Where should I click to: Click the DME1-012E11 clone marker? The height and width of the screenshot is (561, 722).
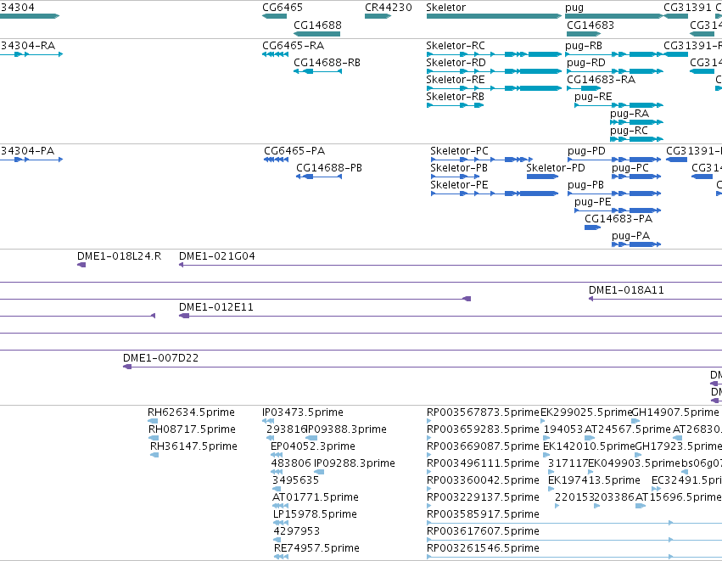pos(184,316)
